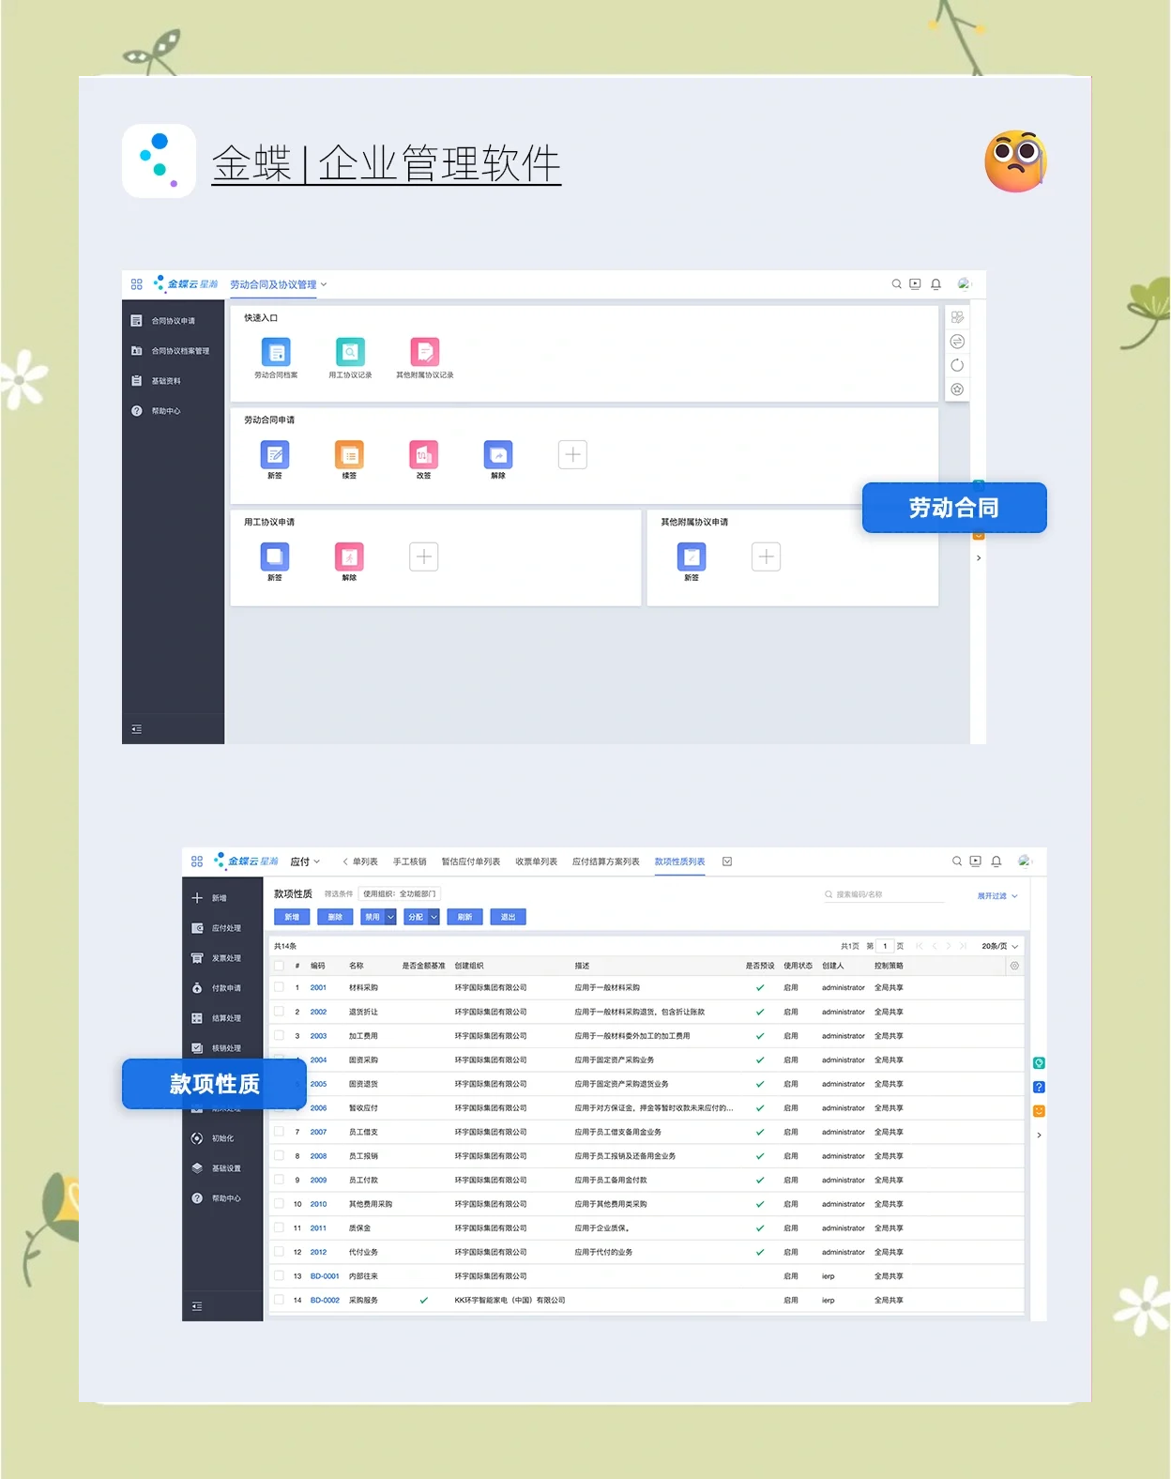Open 其他附属协议记录 quick-entry icon
The width and height of the screenshot is (1171, 1479).
click(424, 352)
